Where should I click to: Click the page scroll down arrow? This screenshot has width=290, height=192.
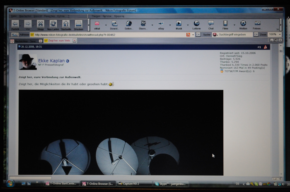point(281,174)
